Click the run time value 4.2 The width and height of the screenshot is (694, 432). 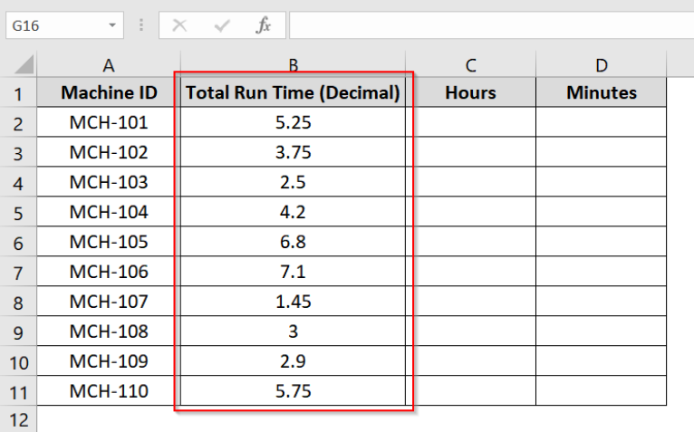coord(293,212)
